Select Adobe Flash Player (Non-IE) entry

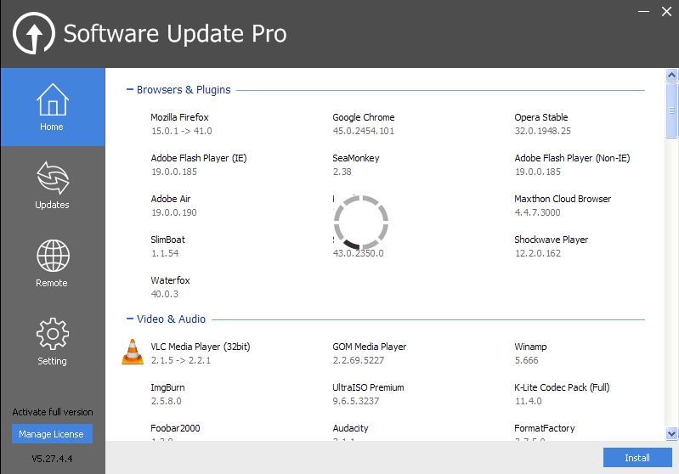(x=572, y=158)
